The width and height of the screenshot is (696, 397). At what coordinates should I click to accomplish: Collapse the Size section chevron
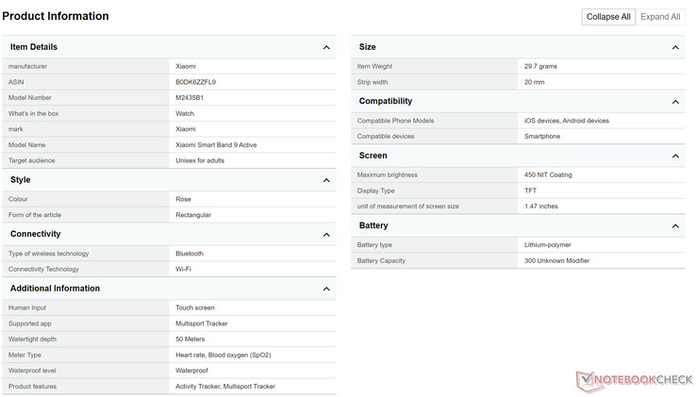(675, 47)
